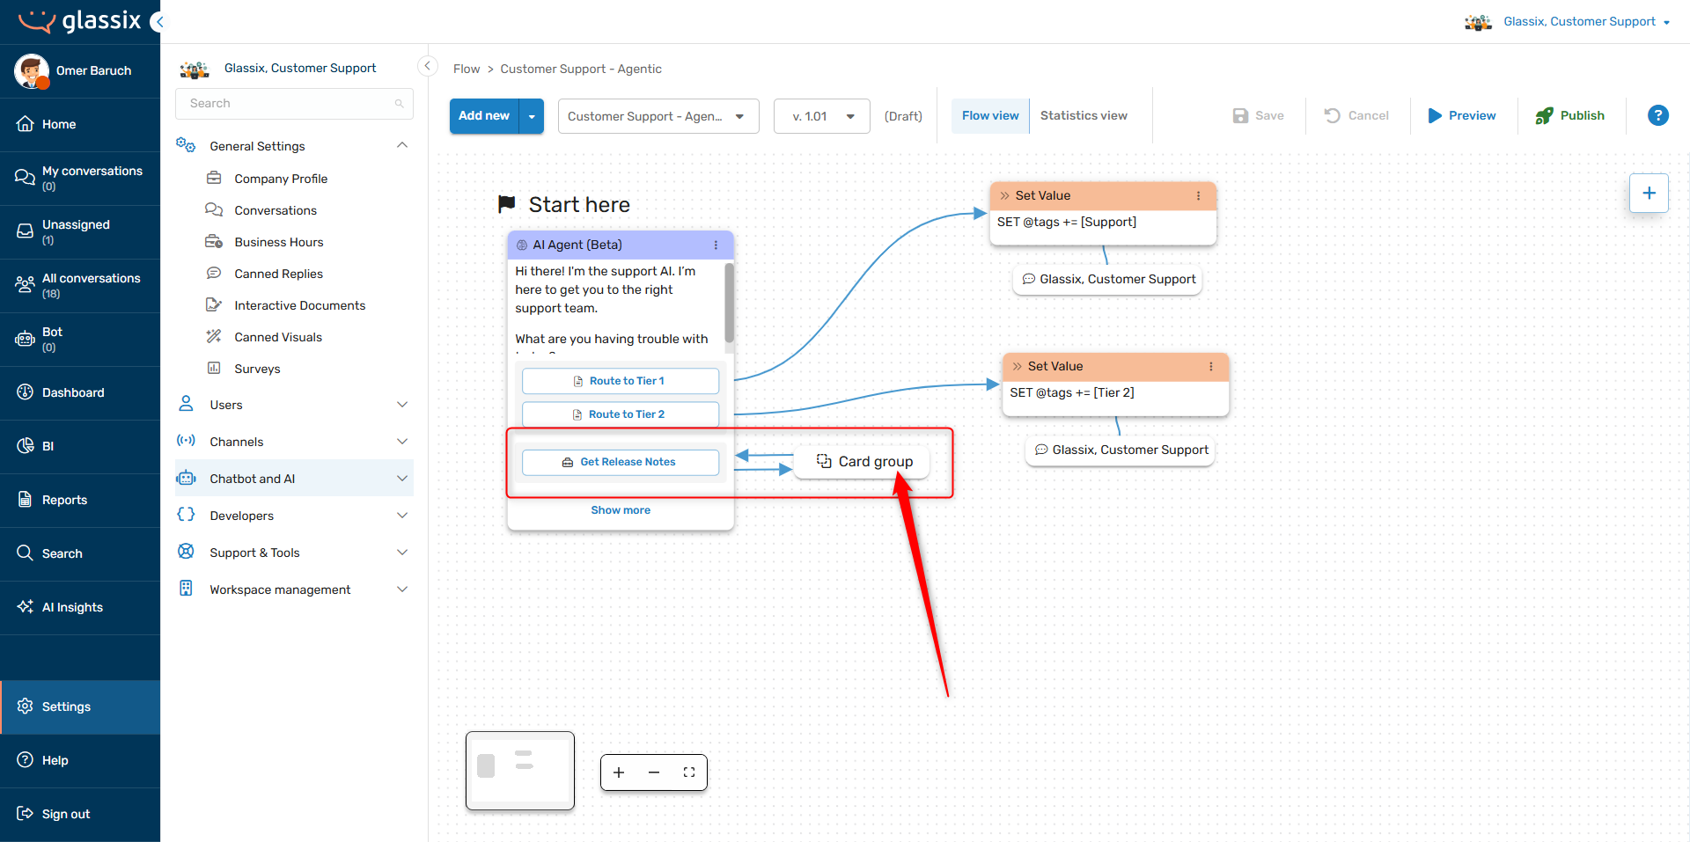Open All conversations
The height and width of the screenshot is (842, 1690).
[x=80, y=285]
